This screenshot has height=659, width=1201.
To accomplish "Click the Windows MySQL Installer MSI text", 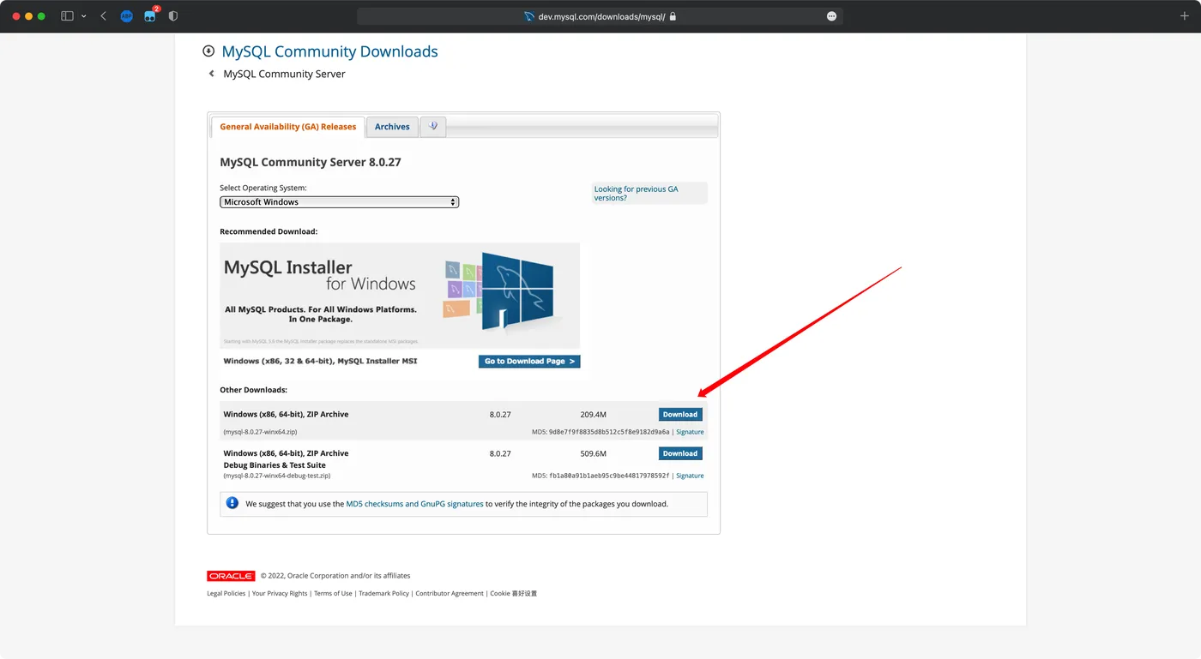I will tap(320, 362).
